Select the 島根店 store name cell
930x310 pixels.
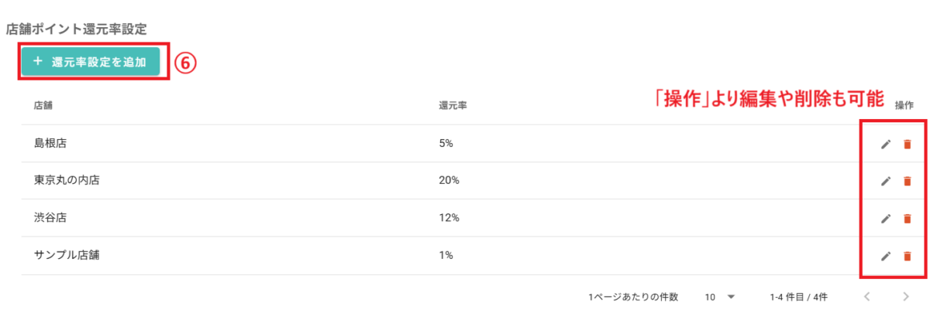point(51,143)
